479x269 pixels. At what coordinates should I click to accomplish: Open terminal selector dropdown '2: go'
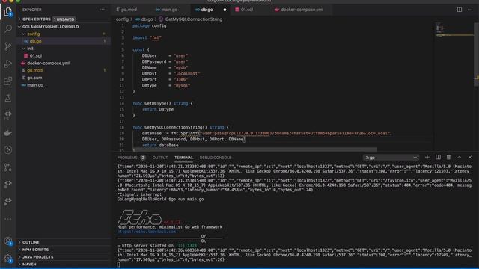pyautogui.click(x=391, y=158)
